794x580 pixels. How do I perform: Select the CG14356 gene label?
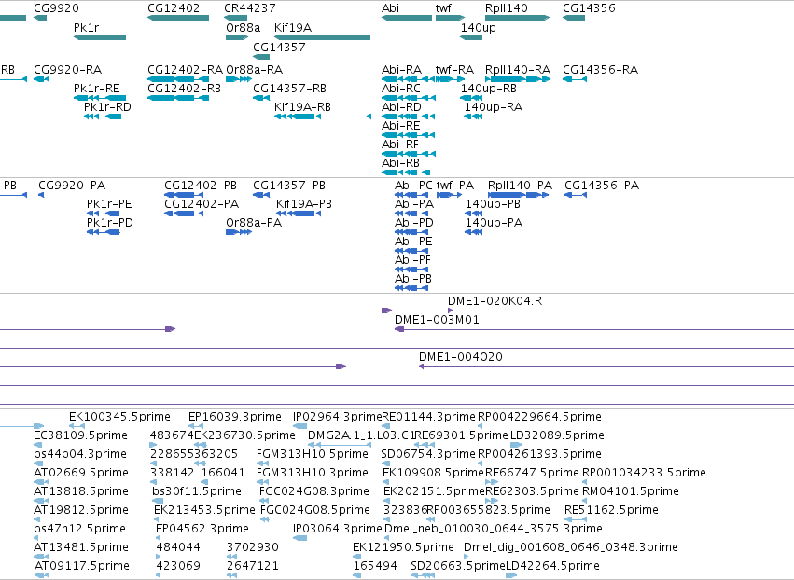click(x=589, y=8)
